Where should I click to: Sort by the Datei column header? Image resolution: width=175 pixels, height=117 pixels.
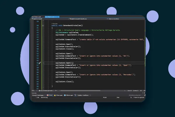(x=118, y=97)
